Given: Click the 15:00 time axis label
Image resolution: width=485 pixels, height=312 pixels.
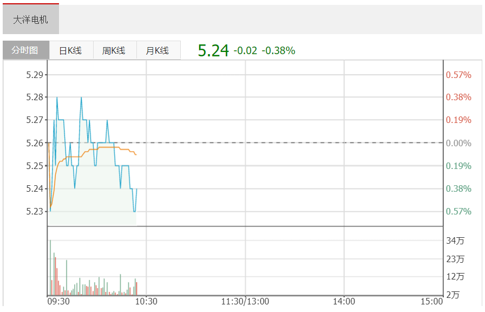Looking at the screenshot, I should (431, 301).
